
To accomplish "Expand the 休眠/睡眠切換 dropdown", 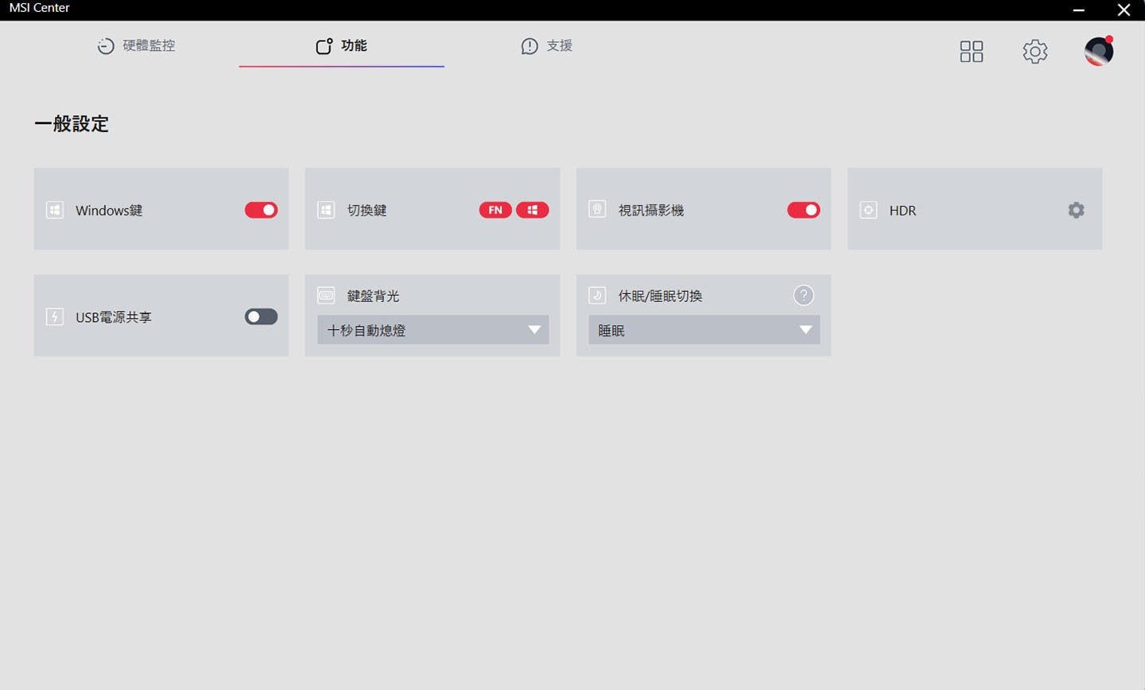I will (704, 330).
